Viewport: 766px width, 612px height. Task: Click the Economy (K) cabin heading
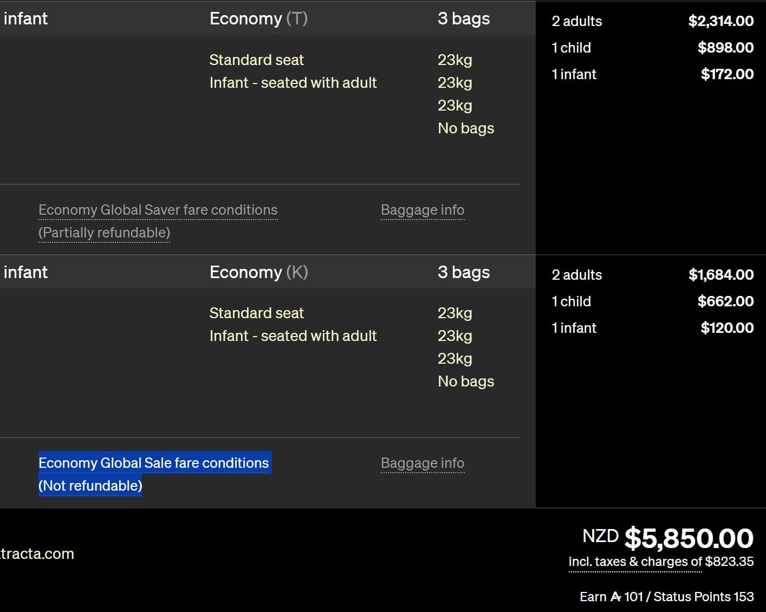tap(258, 272)
